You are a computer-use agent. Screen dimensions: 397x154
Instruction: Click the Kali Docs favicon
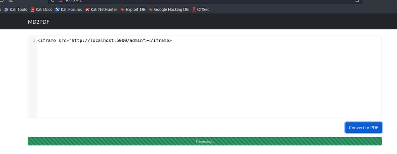(x=33, y=10)
